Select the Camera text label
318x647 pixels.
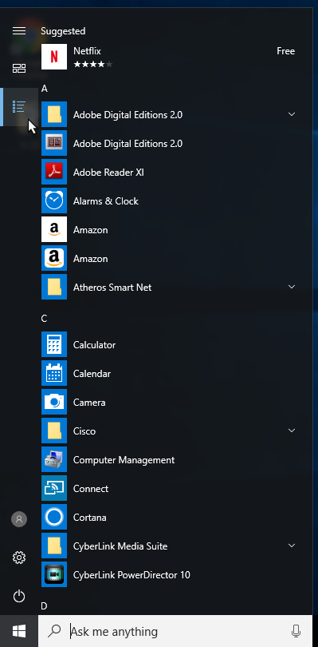[89, 403]
